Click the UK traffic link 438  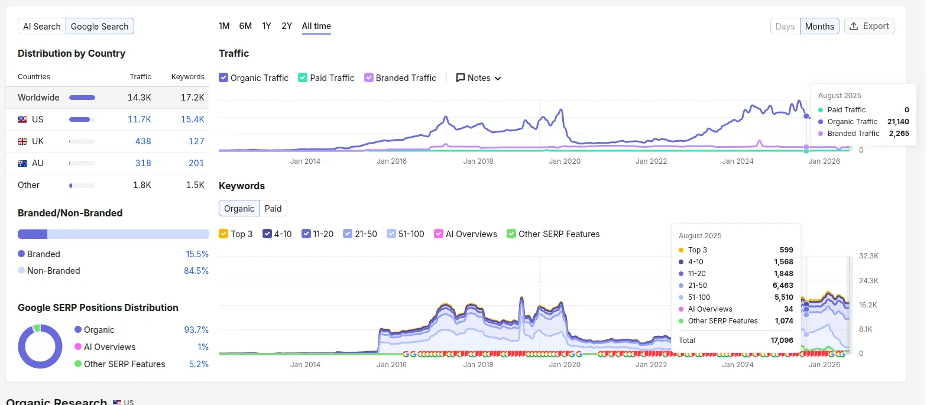click(x=143, y=141)
